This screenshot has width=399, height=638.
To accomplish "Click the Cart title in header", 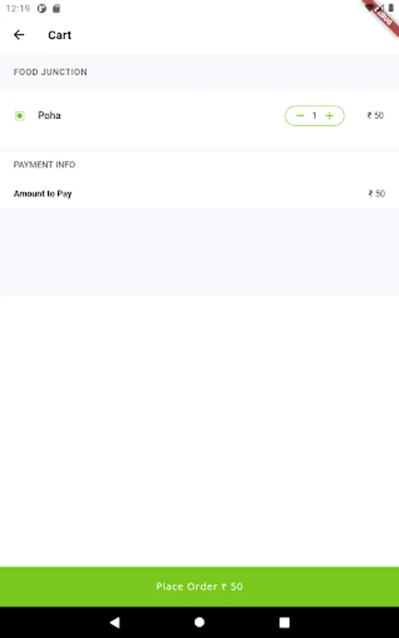I will pyautogui.click(x=60, y=35).
